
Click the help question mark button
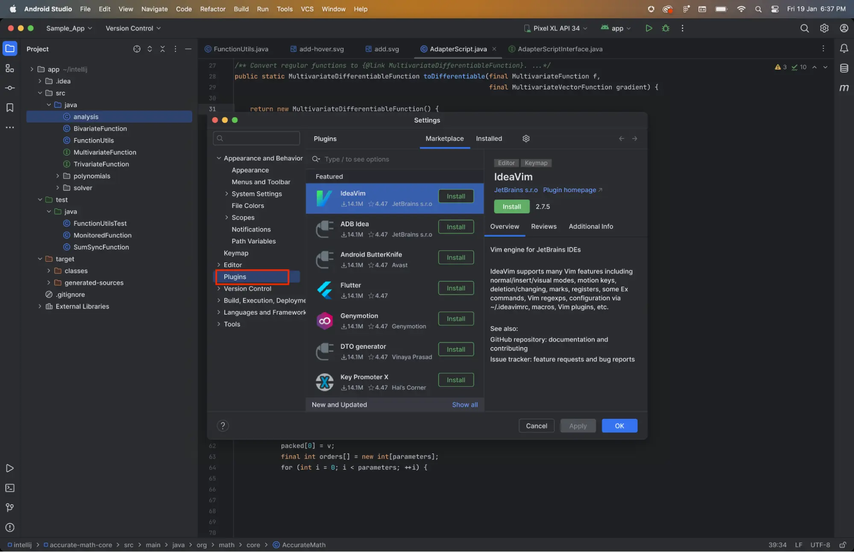click(223, 426)
